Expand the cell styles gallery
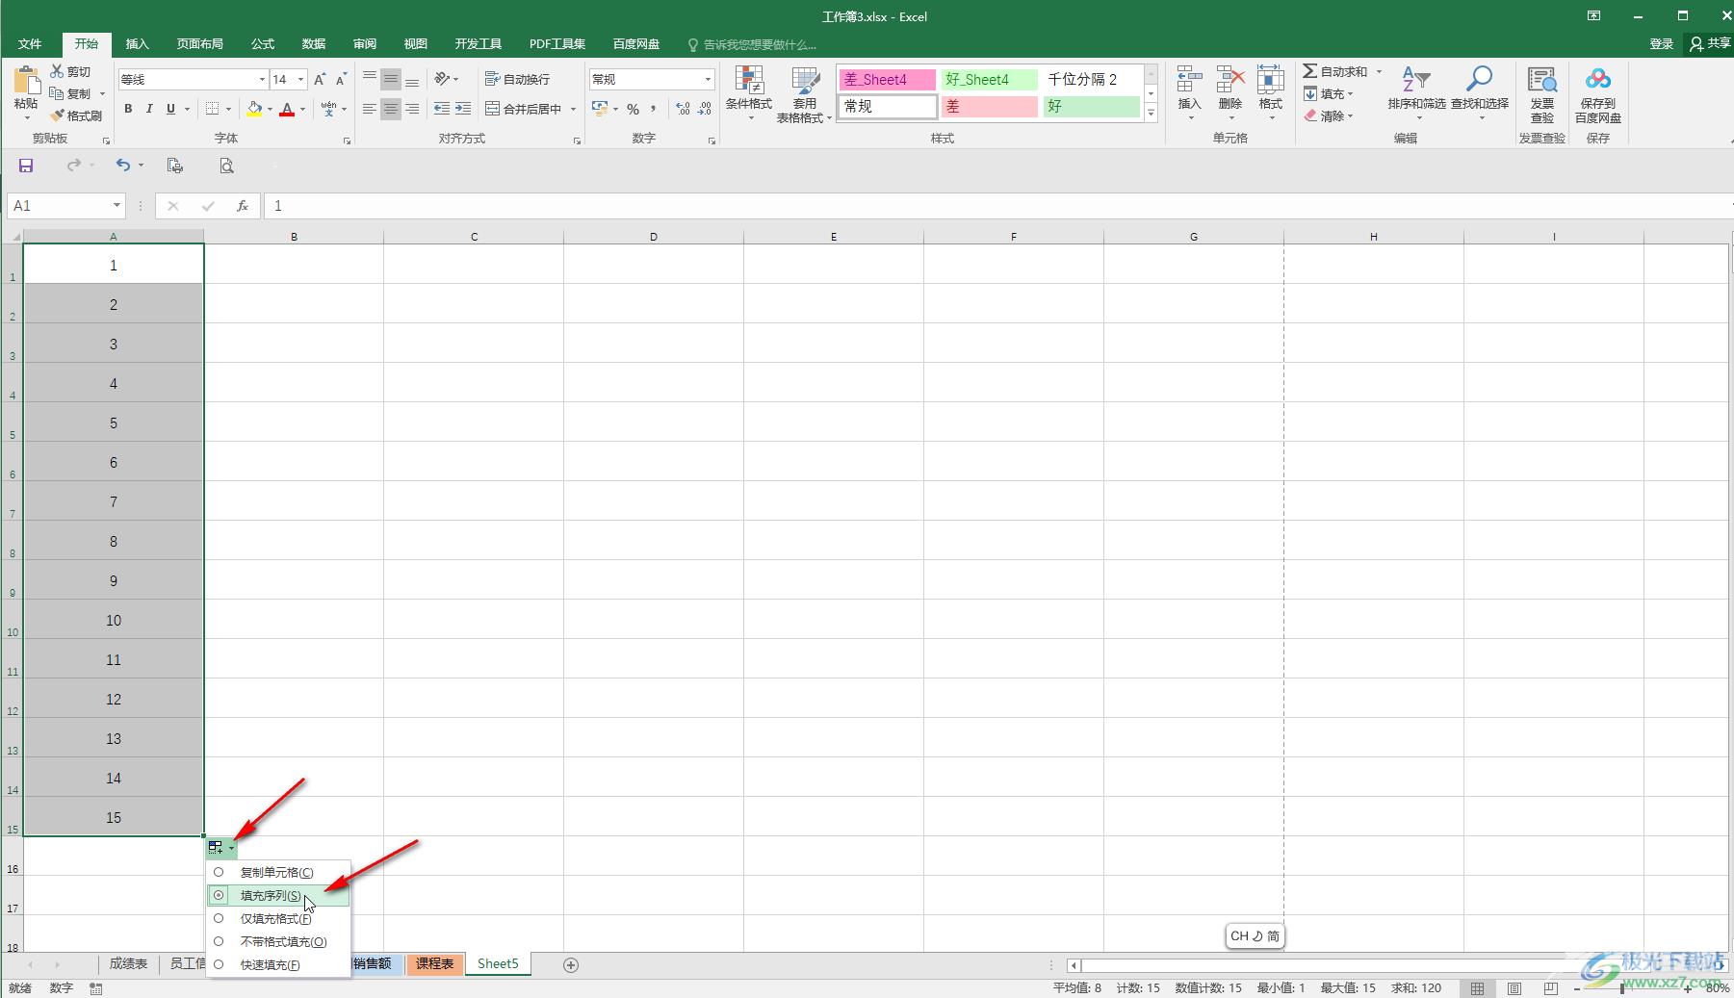 click(1151, 114)
